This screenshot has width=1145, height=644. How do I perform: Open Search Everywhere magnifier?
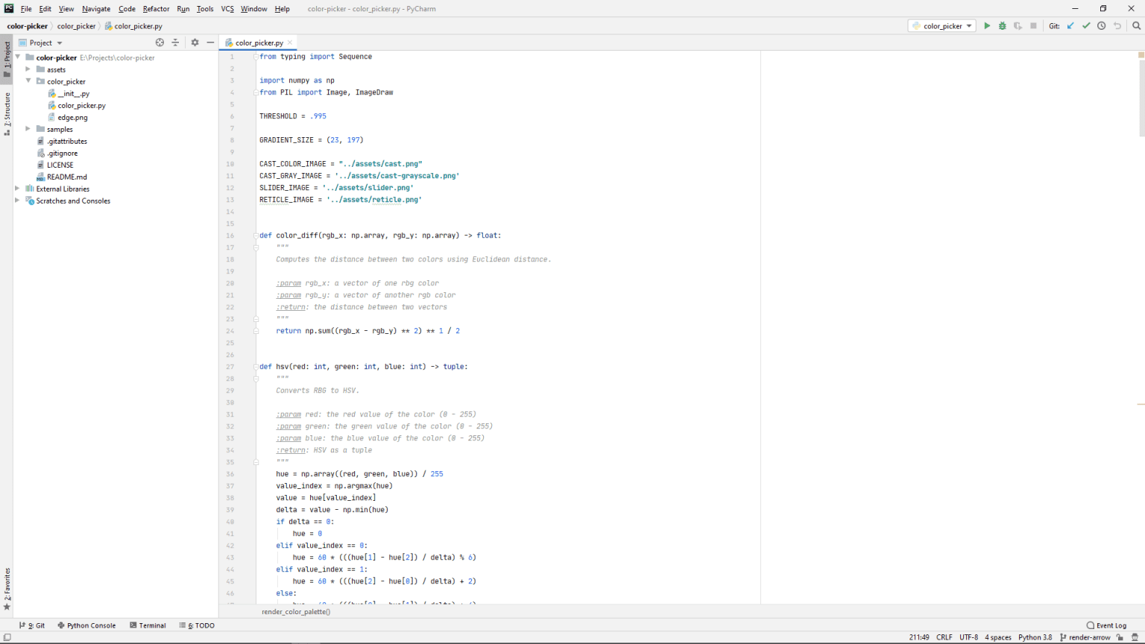point(1136,26)
